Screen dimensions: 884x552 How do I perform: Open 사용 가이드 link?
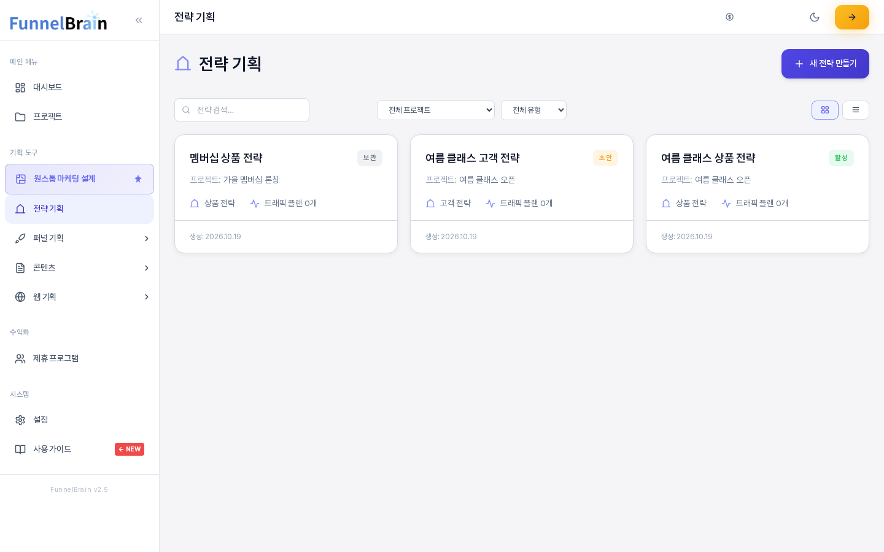(79, 450)
